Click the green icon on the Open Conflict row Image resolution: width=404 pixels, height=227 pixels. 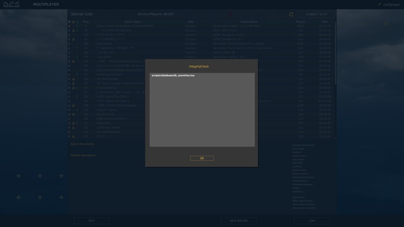point(77,26)
